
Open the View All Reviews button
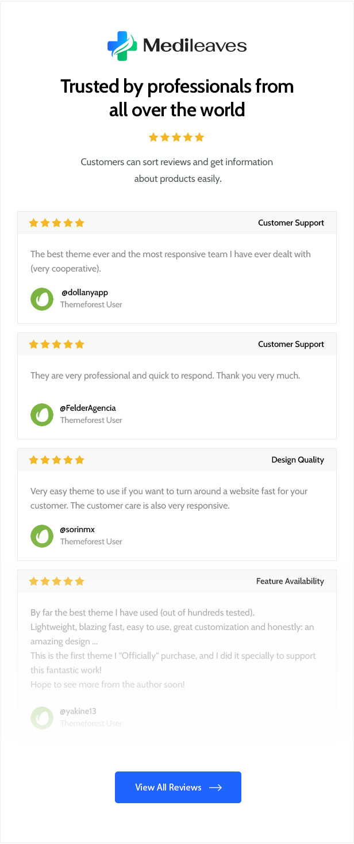(178, 787)
